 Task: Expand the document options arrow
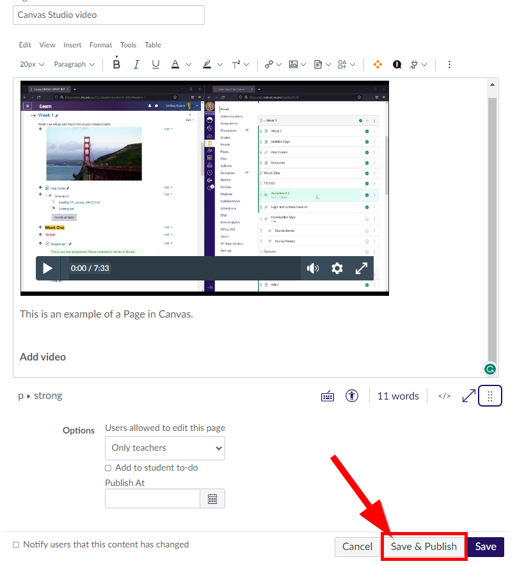(x=328, y=64)
